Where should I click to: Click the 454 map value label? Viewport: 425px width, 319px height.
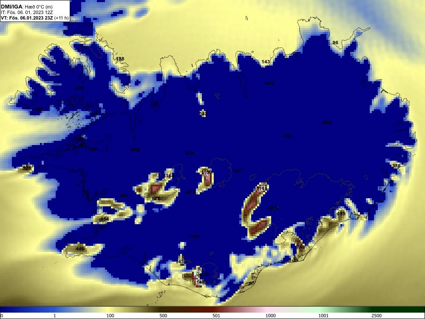point(105,219)
